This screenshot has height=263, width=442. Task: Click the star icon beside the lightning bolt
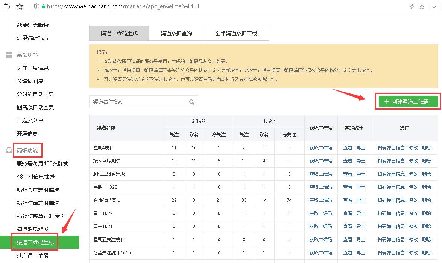[422, 6]
